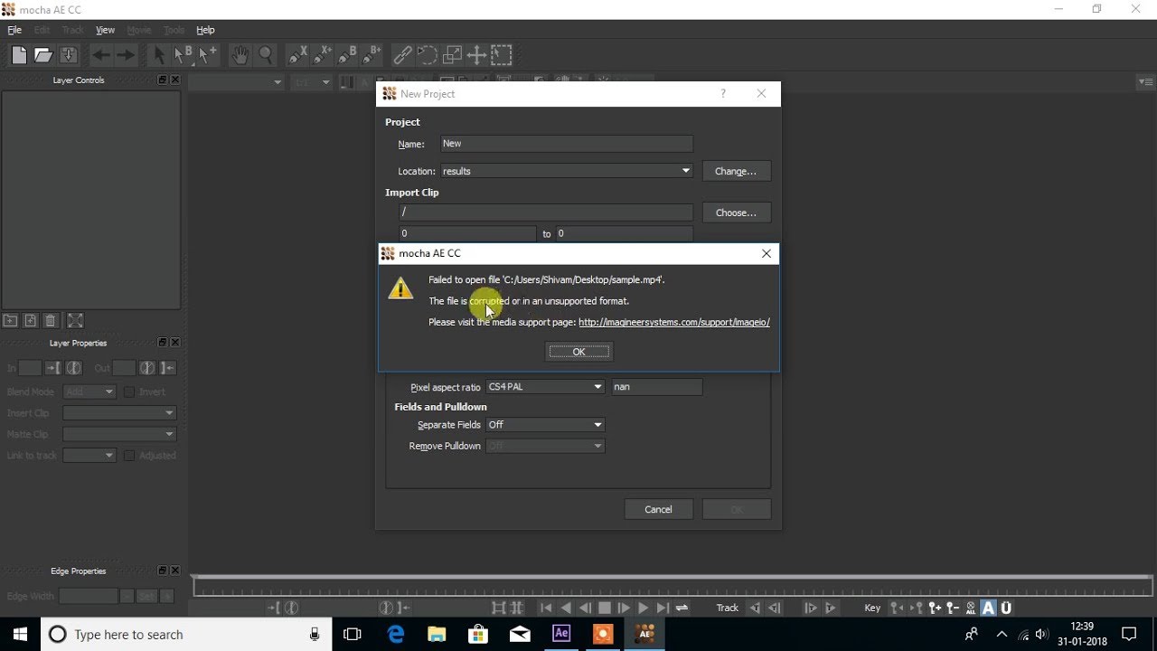Open the Remove Pulldown dropdown
1157x651 pixels.
pos(545,446)
